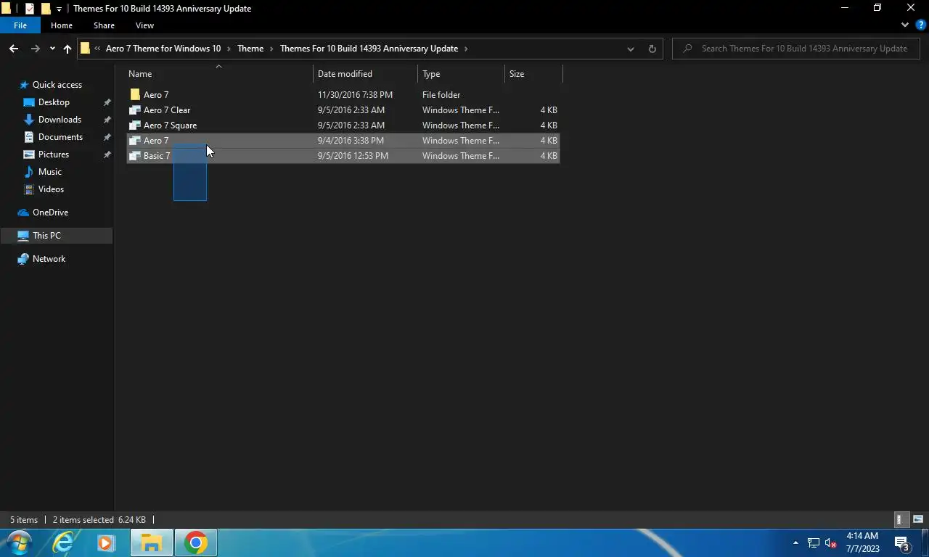Open Music in the navigation pane

pyautogui.click(x=49, y=172)
